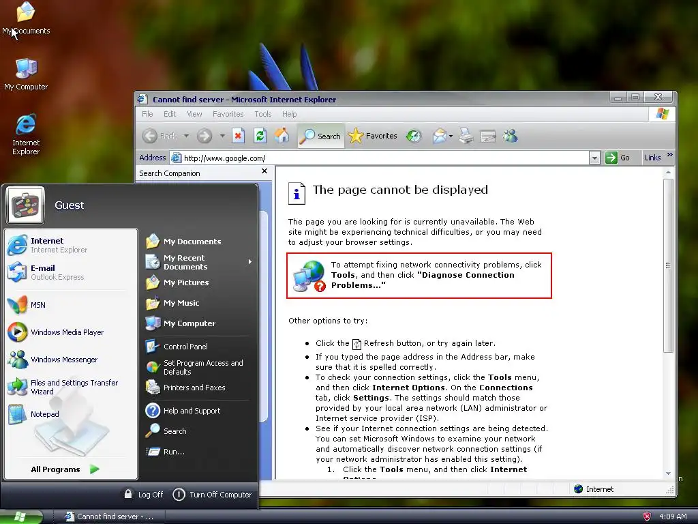Screen dimensions: 698x524
Task: Open Files and Settings Transfer Wizard
Action: pyautogui.click(x=71, y=387)
